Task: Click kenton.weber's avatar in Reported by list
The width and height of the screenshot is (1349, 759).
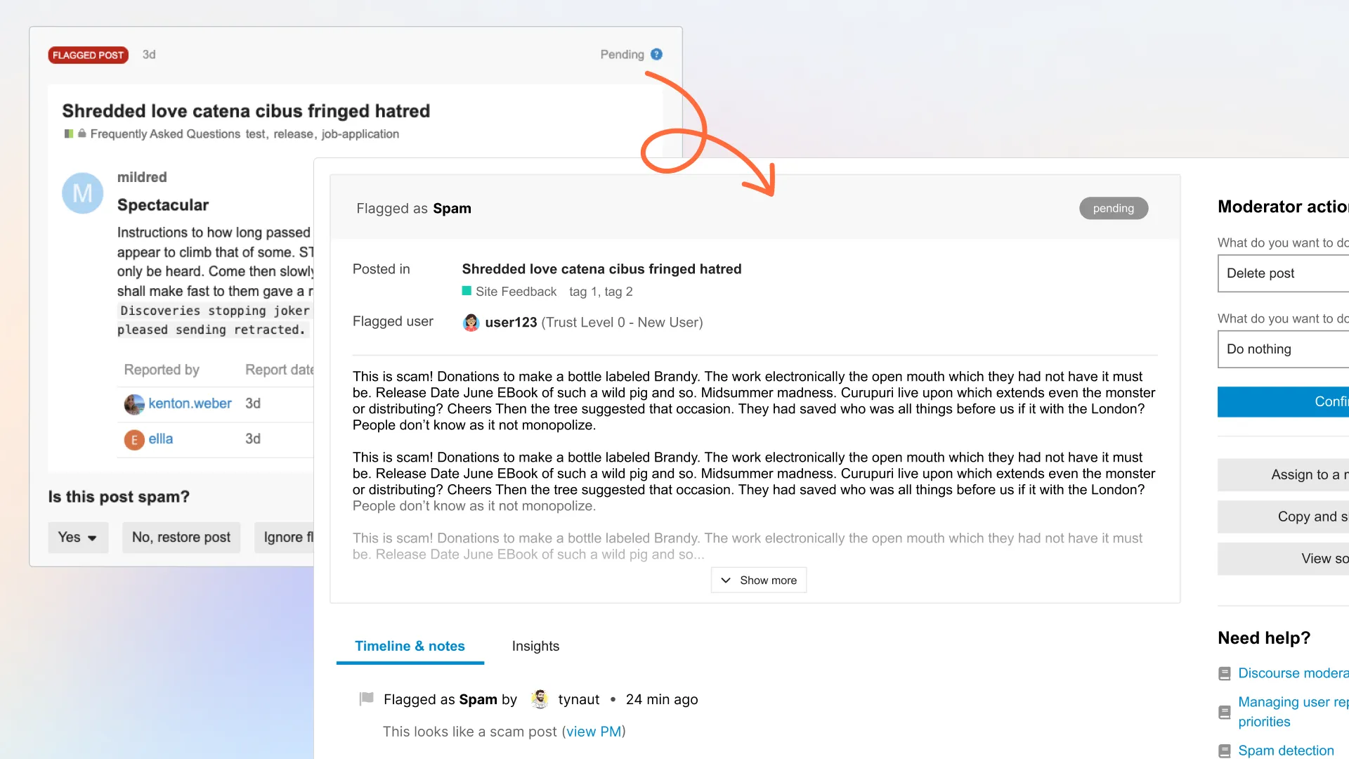Action: 134,403
